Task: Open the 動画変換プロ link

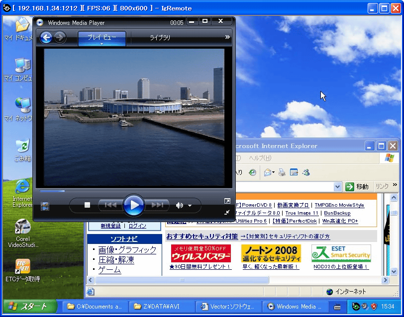Action: coord(293,205)
